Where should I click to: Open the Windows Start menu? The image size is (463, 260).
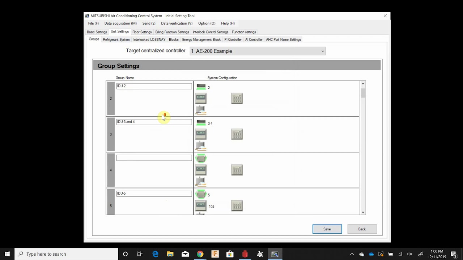point(7,254)
